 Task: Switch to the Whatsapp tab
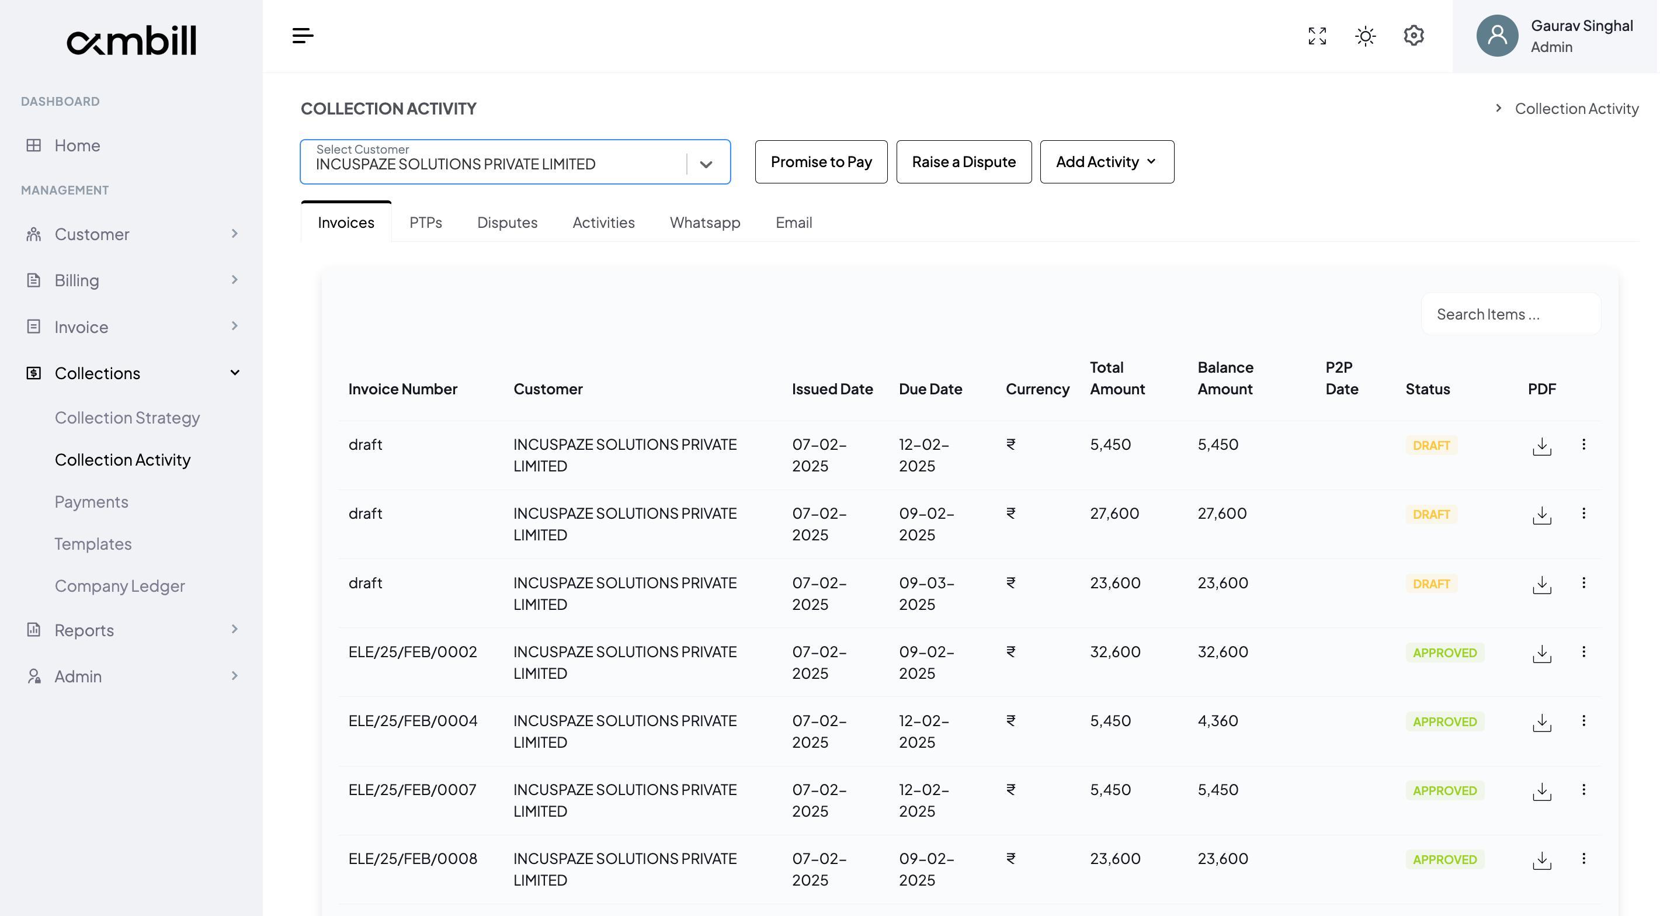coord(704,223)
